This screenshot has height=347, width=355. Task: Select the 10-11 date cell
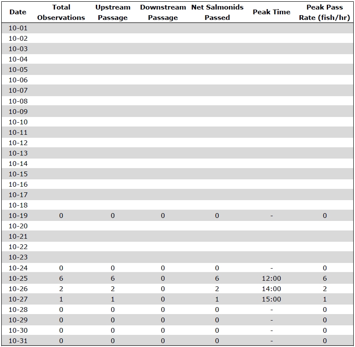click(x=18, y=132)
